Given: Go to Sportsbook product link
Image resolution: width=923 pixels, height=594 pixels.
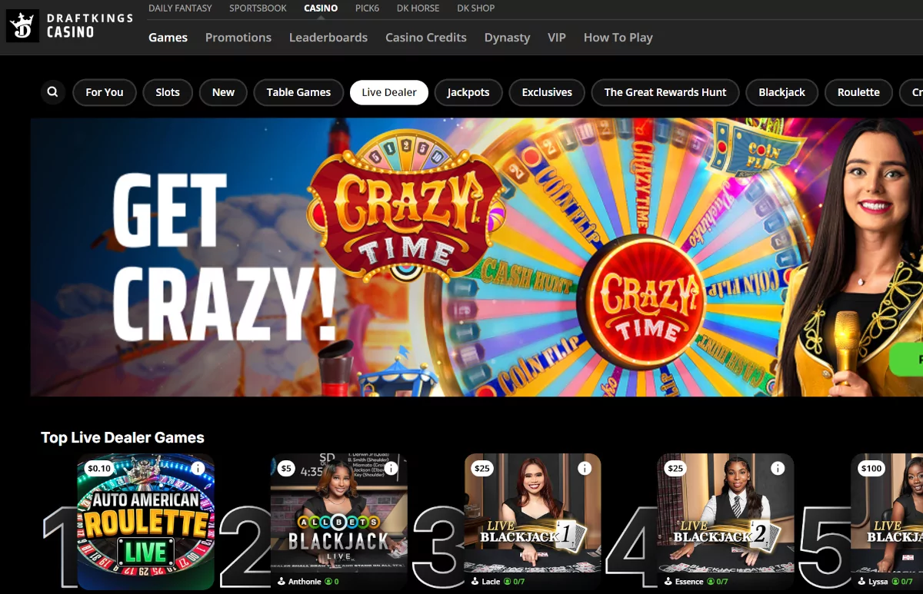Looking at the screenshot, I should [x=258, y=8].
